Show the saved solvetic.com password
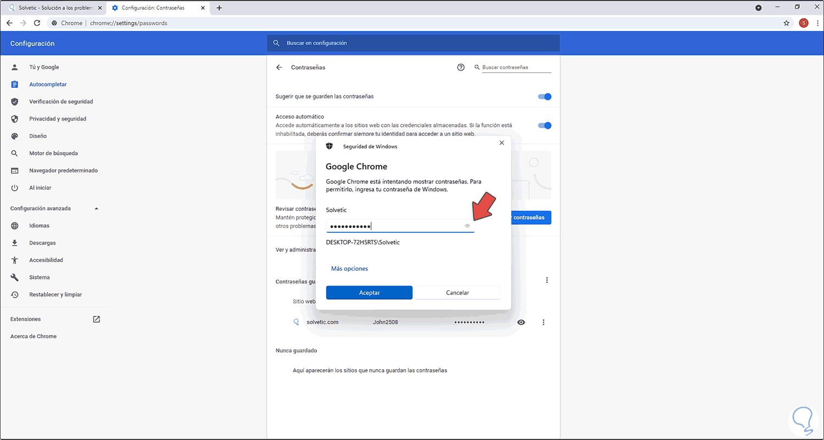 [521, 322]
